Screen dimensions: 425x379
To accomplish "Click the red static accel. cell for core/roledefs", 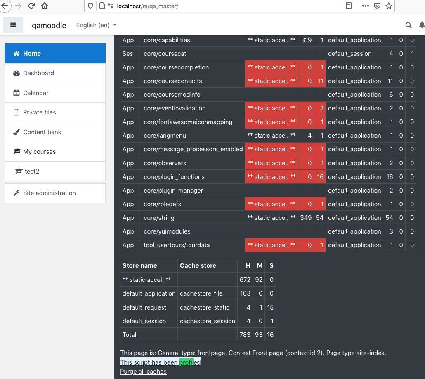I will [272, 204].
